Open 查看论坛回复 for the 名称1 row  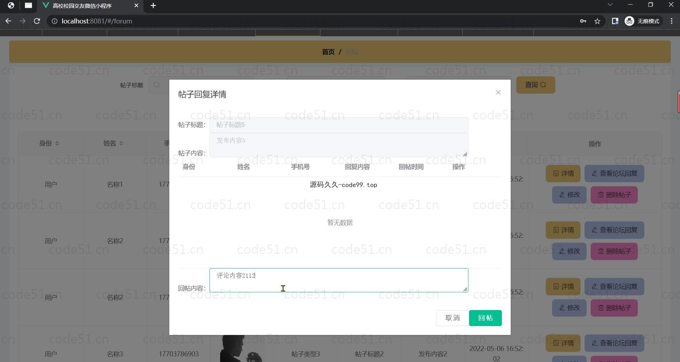tap(614, 174)
